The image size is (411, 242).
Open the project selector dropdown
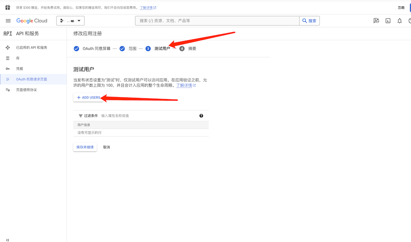pos(70,21)
